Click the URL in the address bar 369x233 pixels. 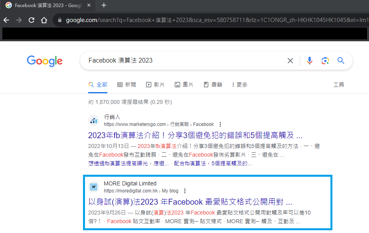point(216,20)
